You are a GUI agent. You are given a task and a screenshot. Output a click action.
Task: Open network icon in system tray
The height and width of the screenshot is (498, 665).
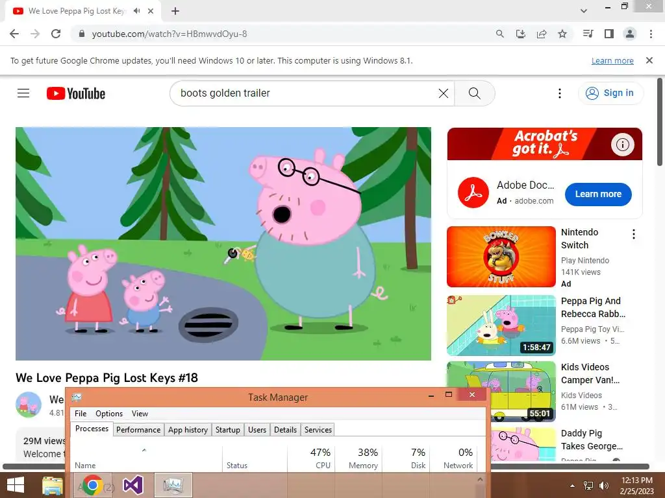pos(588,486)
